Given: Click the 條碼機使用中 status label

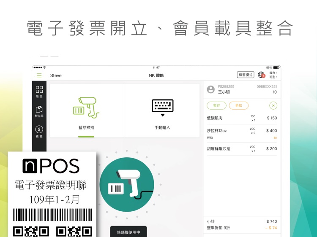Looking at the screenshot, I should click(128, 232).
